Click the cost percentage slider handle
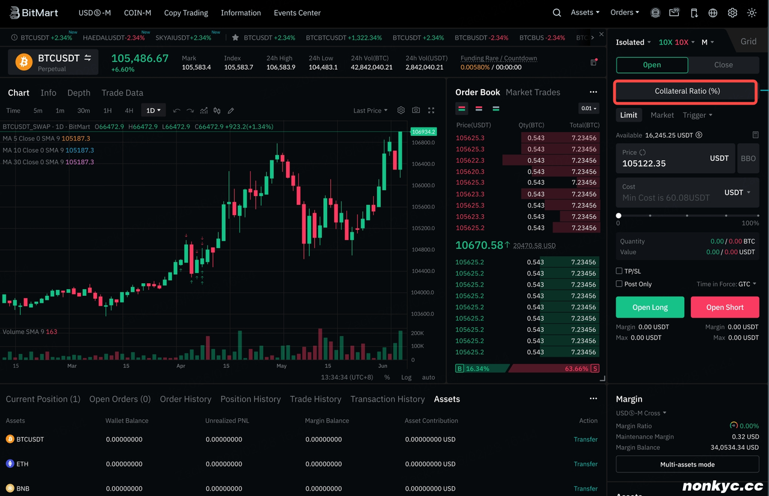Viewport: 769px width, 496px height. [619, 215]
